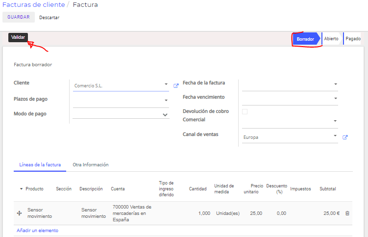Open external link icon beside Canal de ventas
The width and height of the screenshot is (368, 237).
345,137
